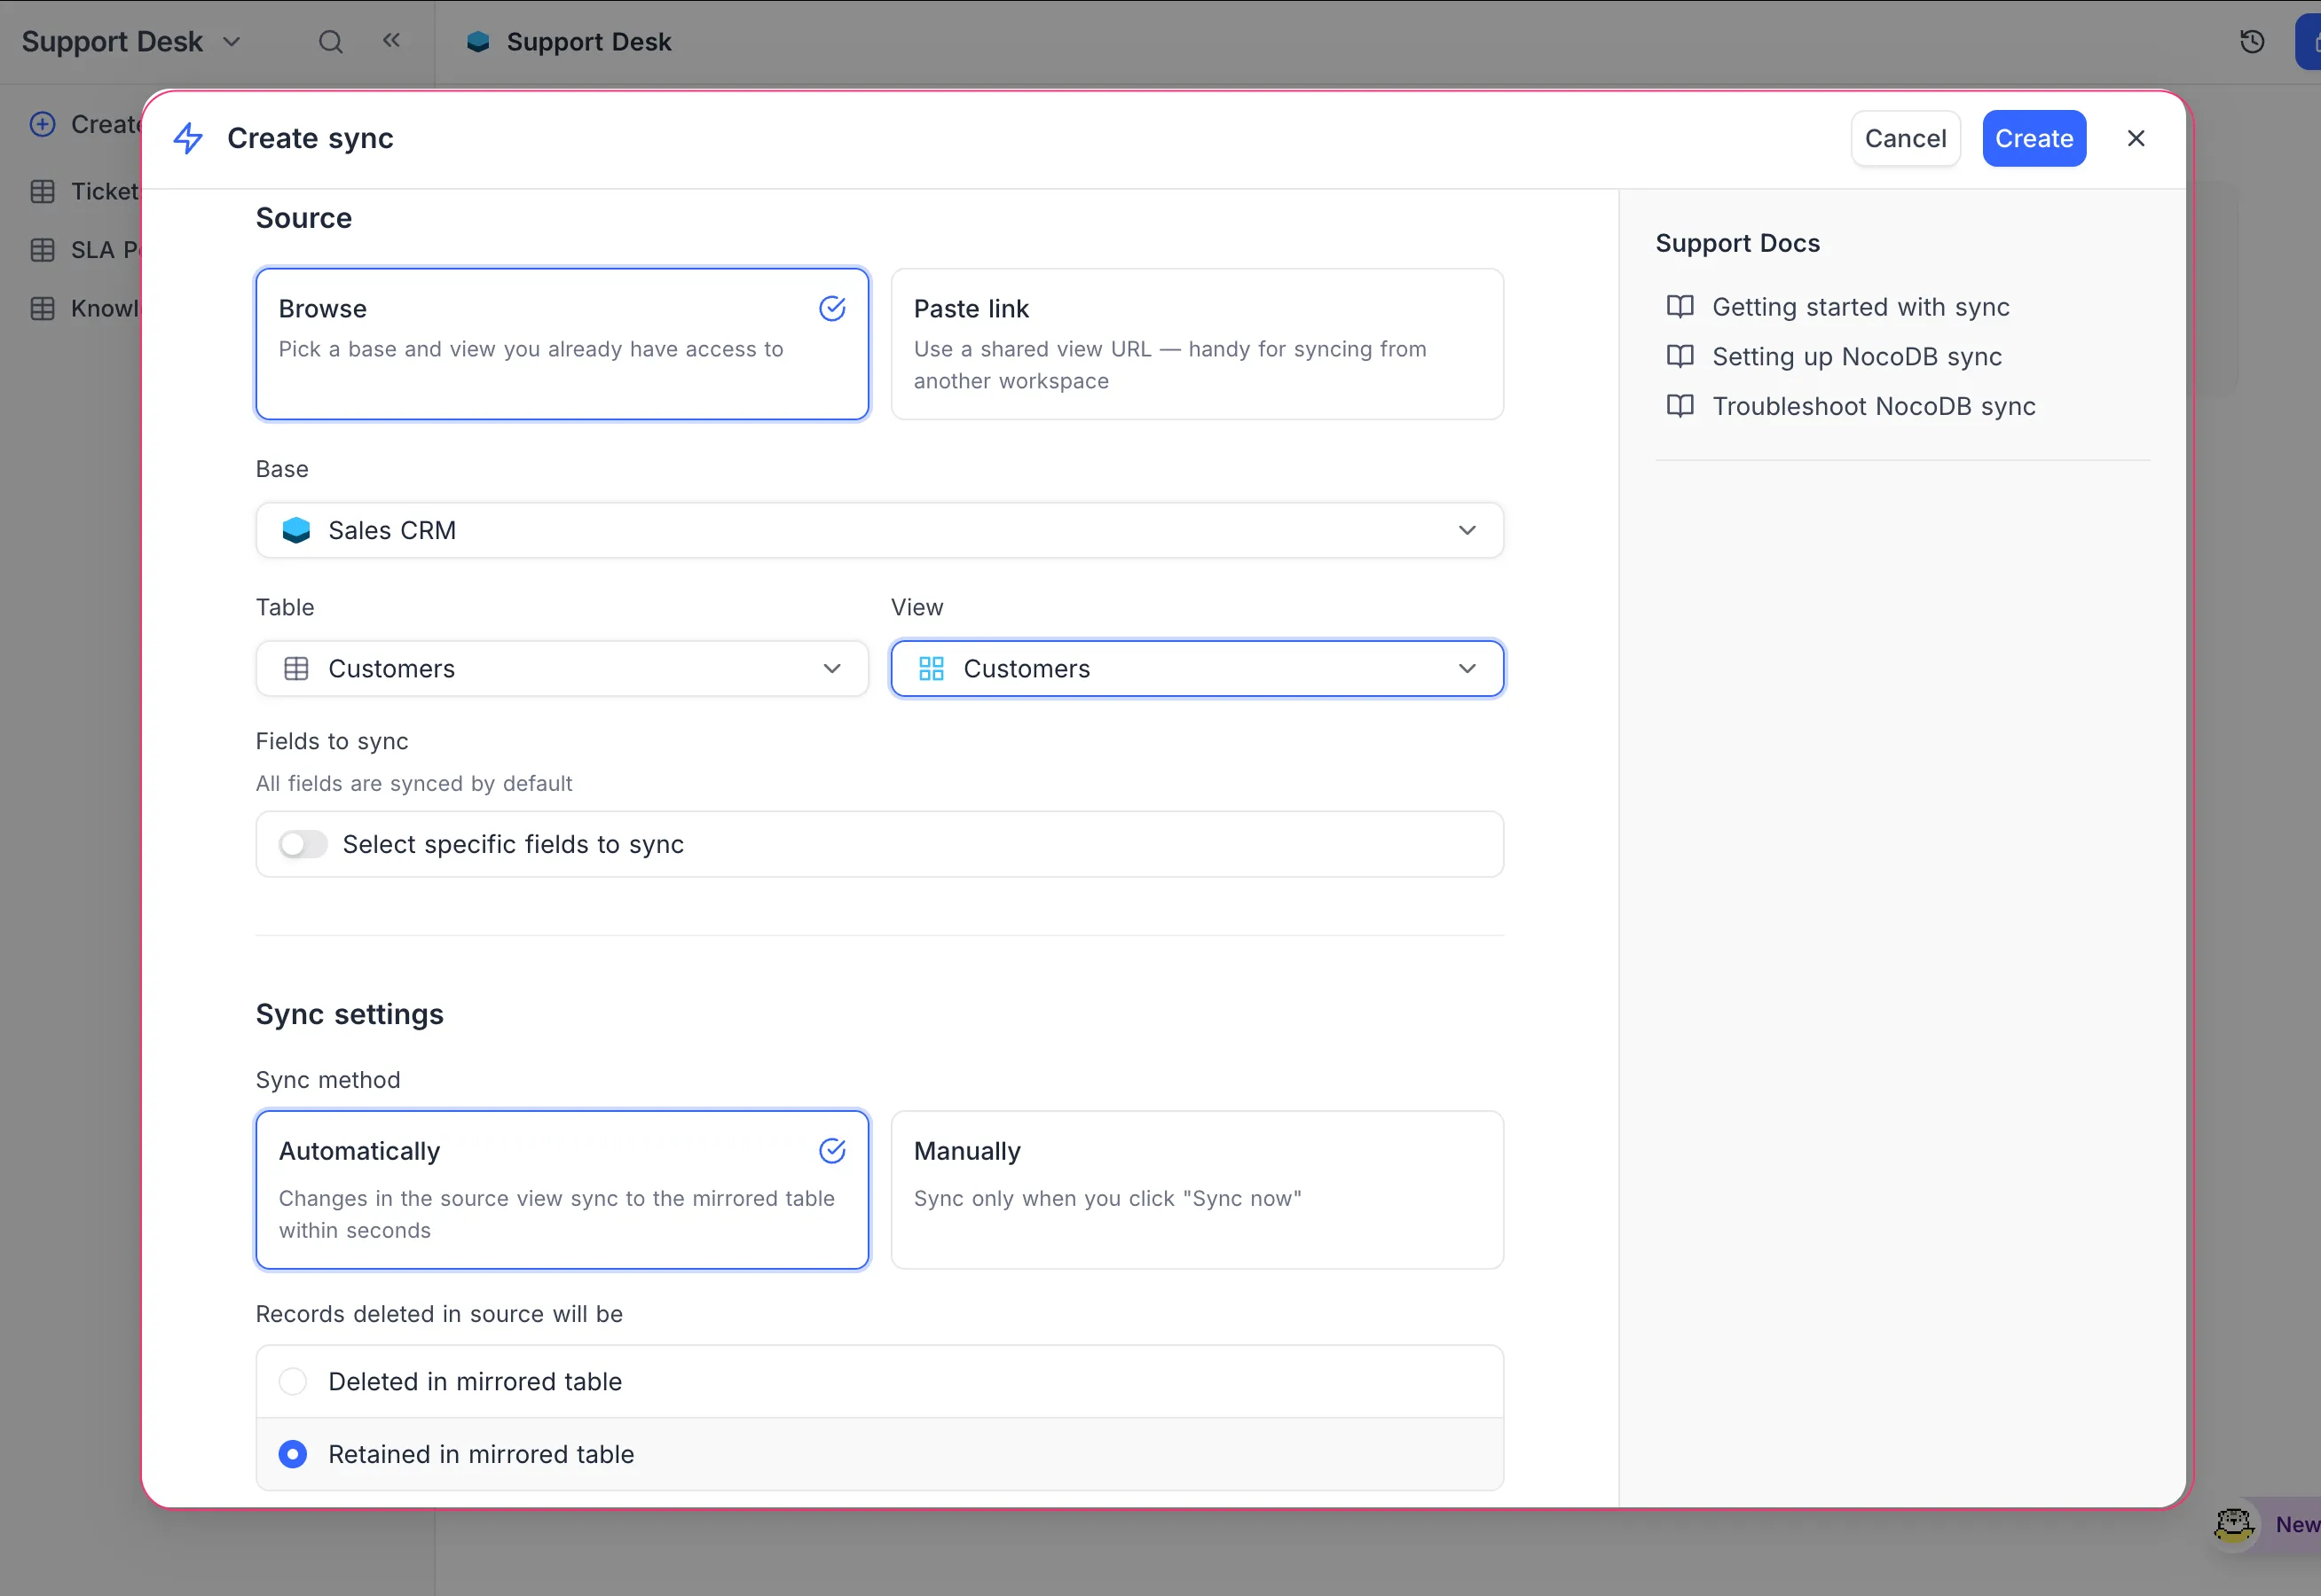This screenshot has width=2321, height=1596.
Task: Collapse the sidebar with double chevron
Action: (x=391, y=41)
